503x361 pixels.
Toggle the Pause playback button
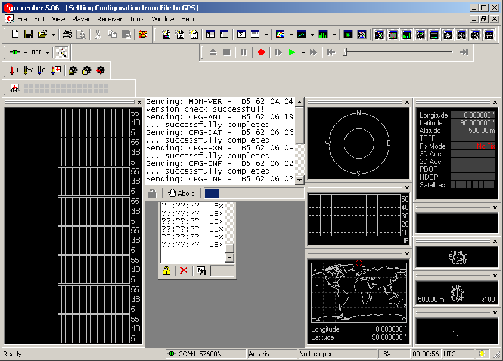pyautogui.click(x=244, y=53)
